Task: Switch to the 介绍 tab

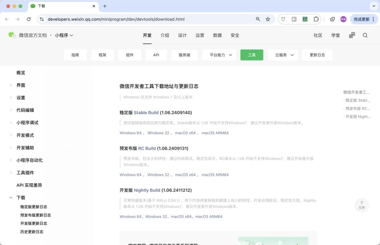Action: pyautogui.click(x=165, y=36)
